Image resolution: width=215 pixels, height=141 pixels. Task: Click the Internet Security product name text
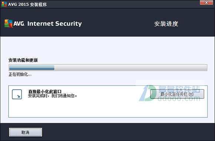point(54,24)
